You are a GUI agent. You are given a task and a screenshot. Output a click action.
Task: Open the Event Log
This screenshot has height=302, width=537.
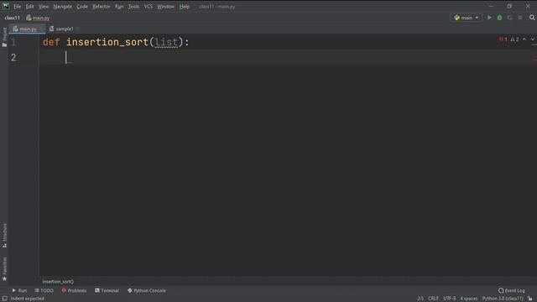[x=512, y=290]
